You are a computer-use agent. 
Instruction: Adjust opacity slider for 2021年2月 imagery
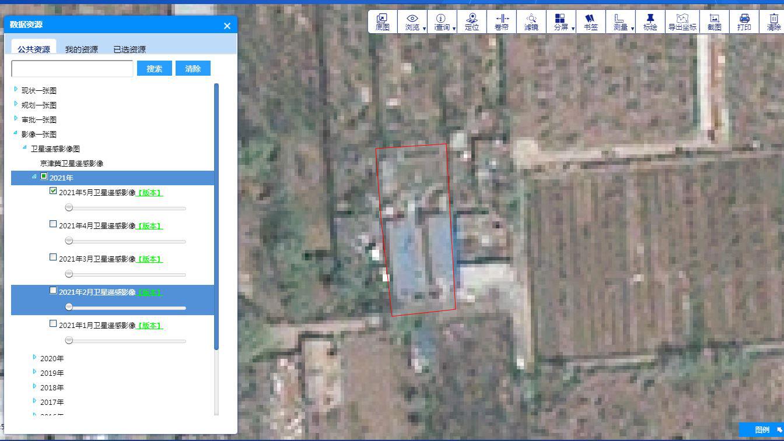69,307
